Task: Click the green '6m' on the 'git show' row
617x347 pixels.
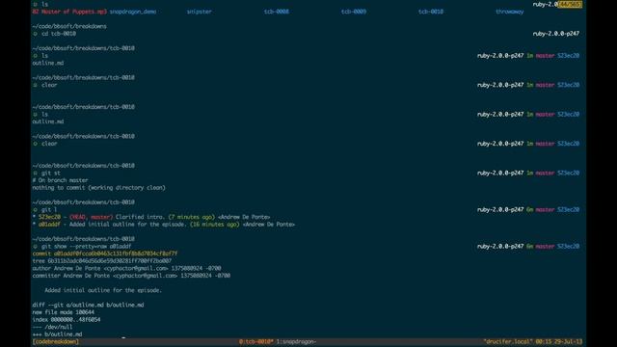Action: [x=529, y=247]
